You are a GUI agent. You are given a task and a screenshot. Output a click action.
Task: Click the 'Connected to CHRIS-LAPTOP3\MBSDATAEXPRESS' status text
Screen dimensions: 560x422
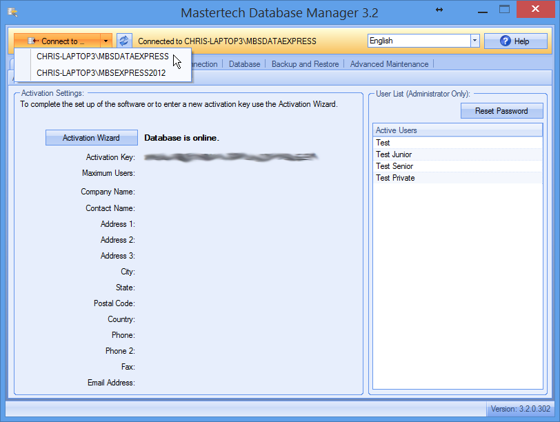pyautogui.click(x=227, y=41)
